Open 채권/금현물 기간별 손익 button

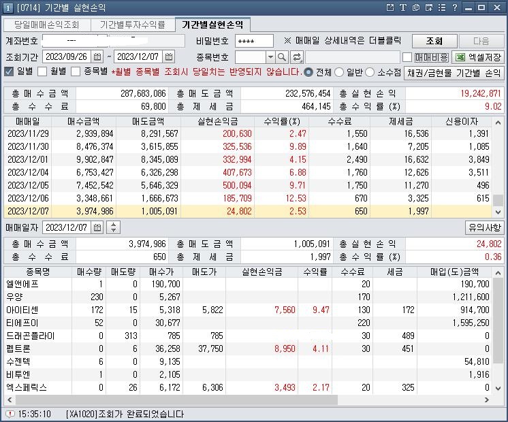(x=454, y=73)
